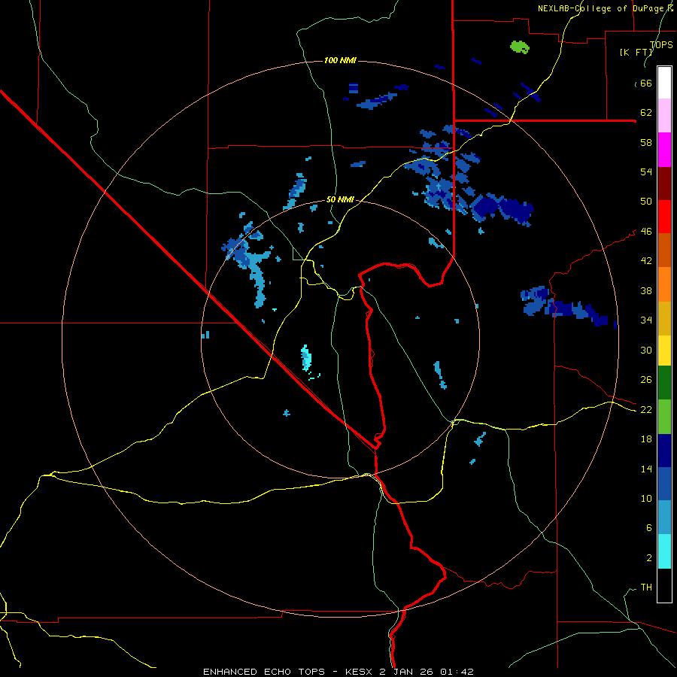
Task: Click the 30 legend value
Action: pyautogui.click(x=646, y=350)
